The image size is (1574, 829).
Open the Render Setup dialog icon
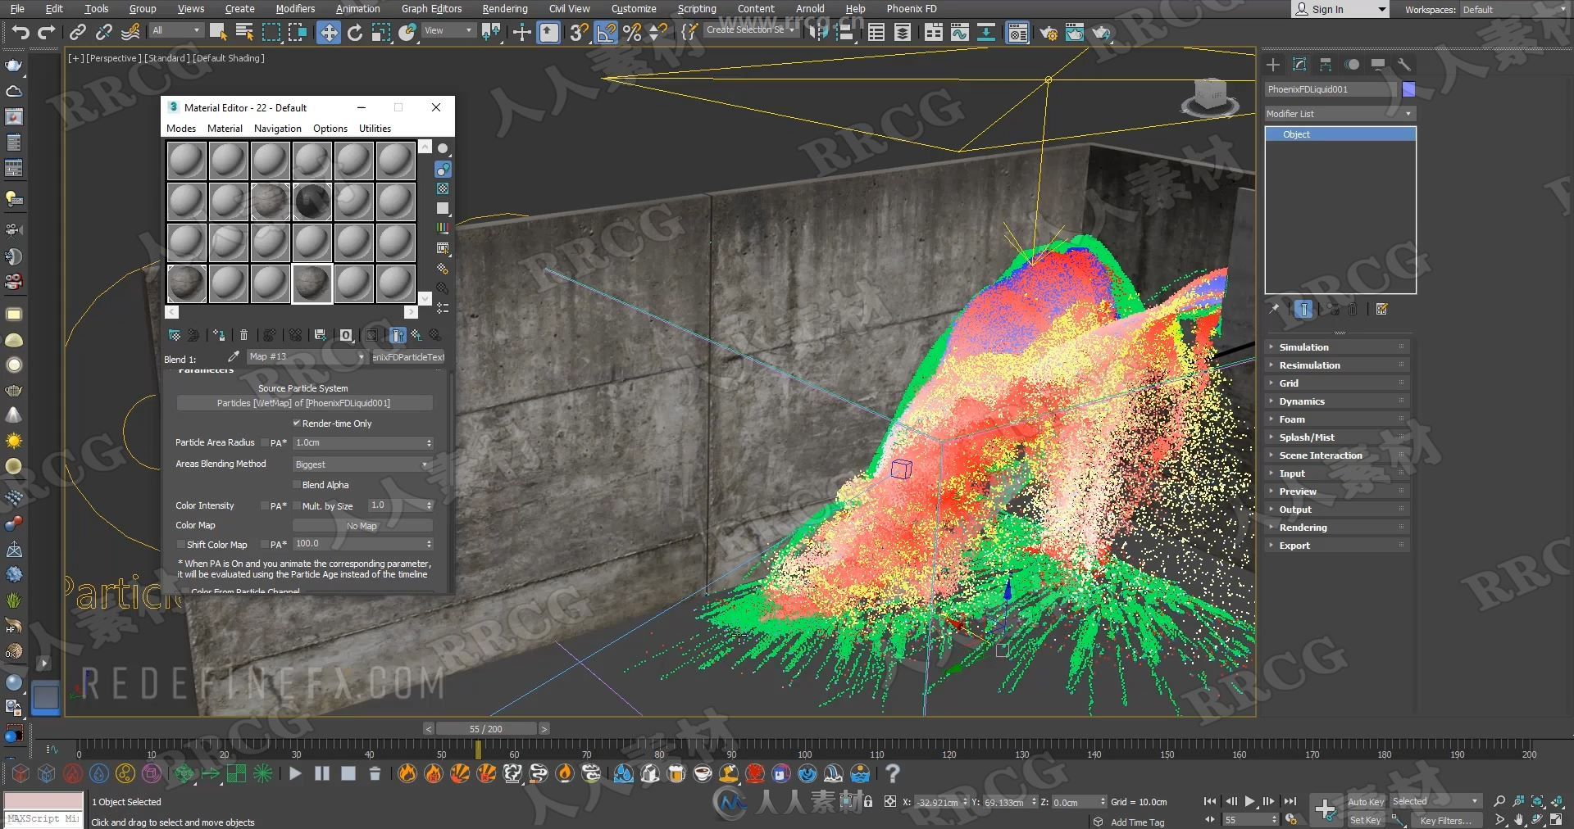tap(1049, 33)
